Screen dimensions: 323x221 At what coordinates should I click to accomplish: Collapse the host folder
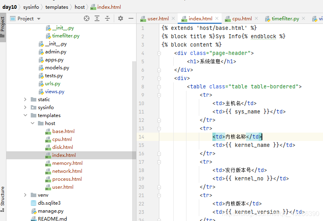pos(33,123)
